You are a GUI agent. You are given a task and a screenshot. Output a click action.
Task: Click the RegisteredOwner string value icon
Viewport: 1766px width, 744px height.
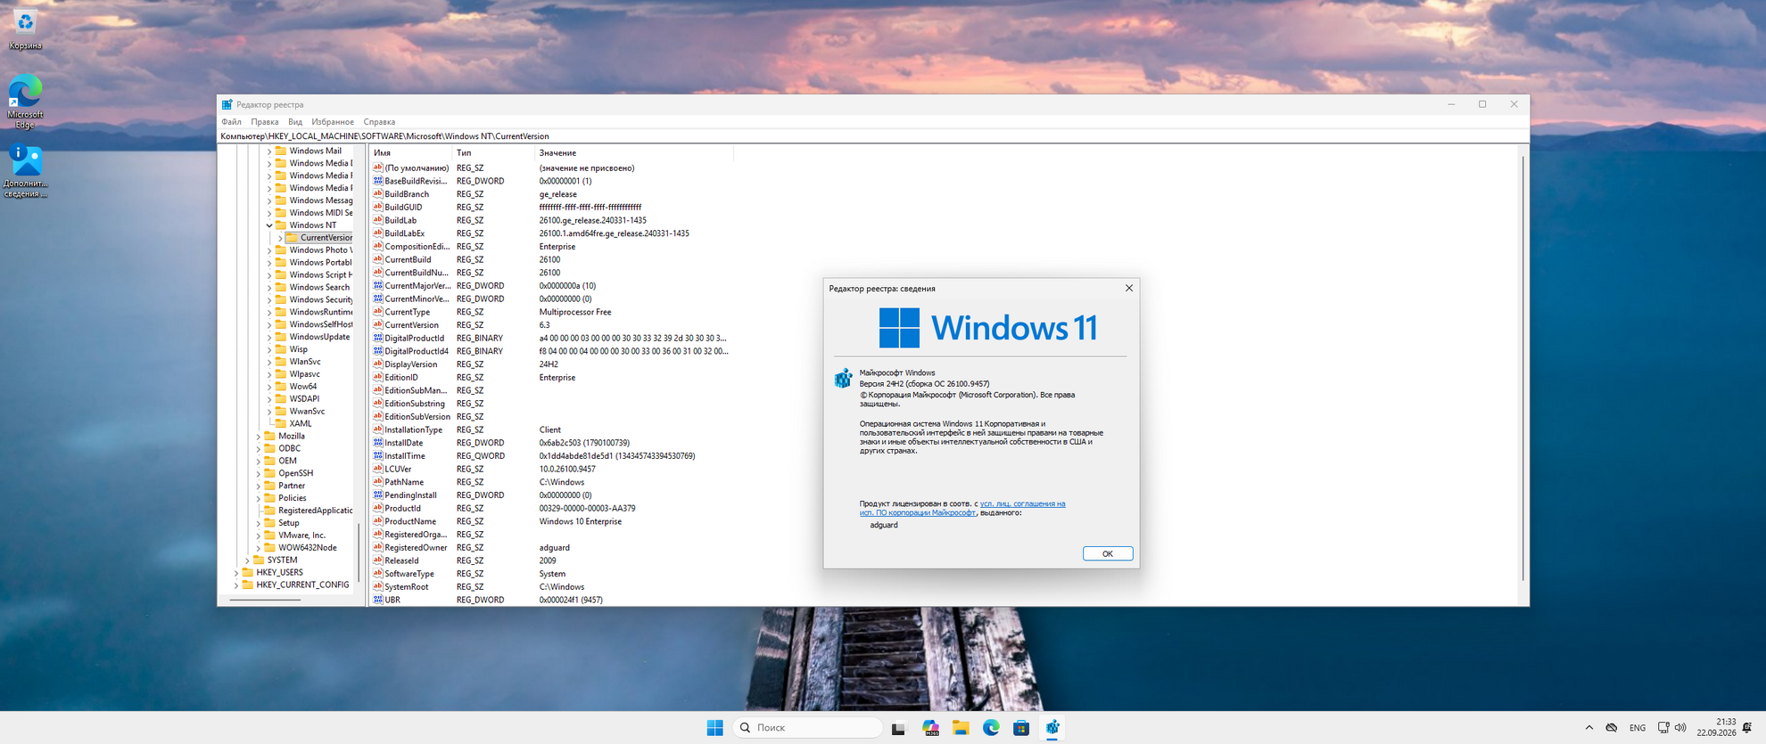click(378, 548)
